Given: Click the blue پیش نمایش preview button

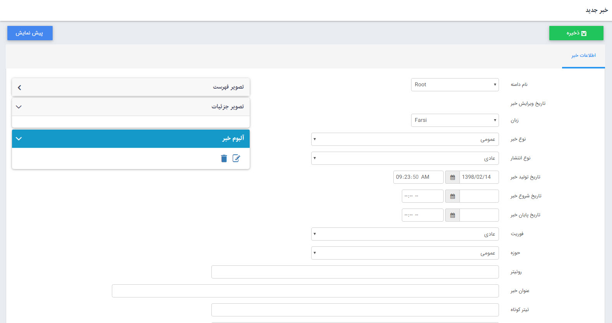Looking at the screenshot, I should [30, 33].
